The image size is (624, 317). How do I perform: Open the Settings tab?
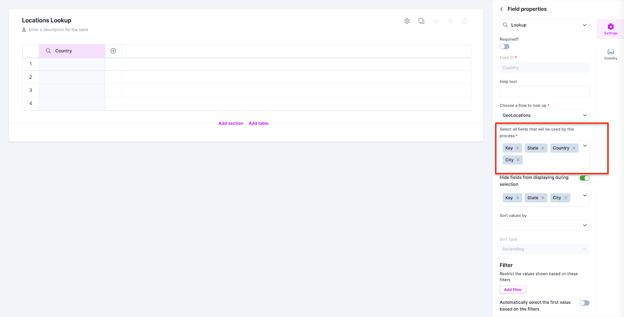(610, 29)
